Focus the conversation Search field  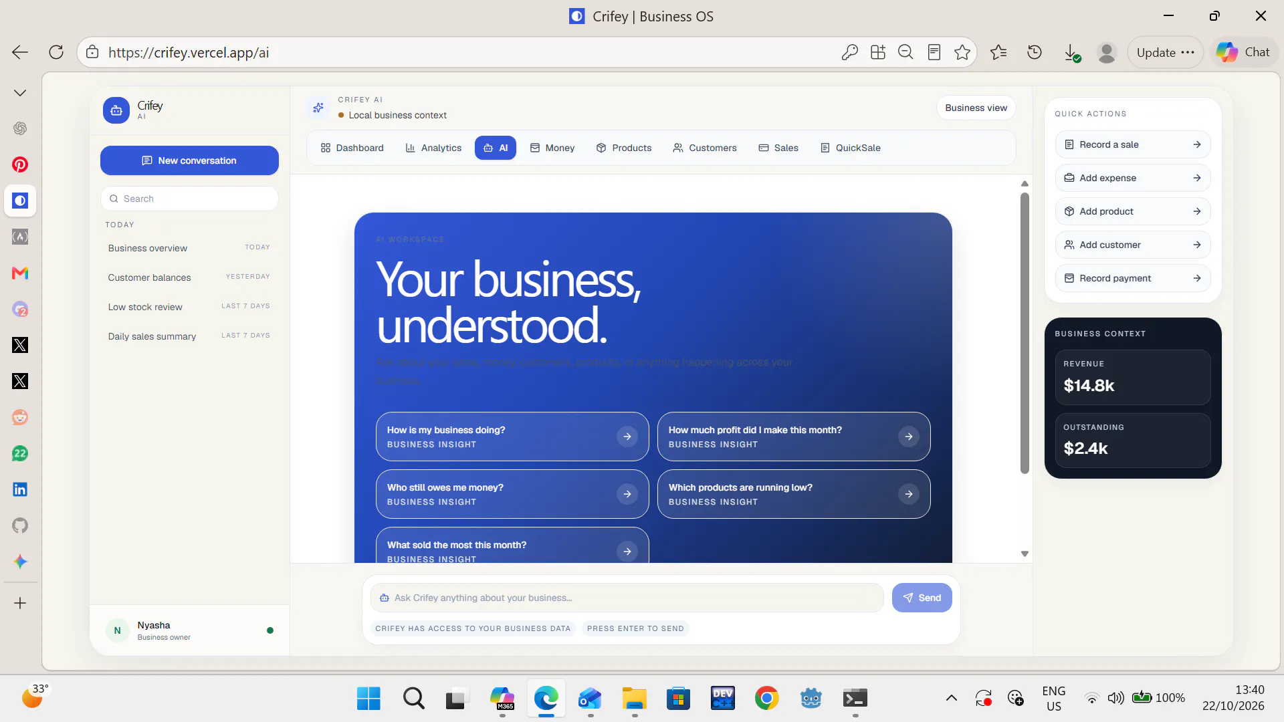click(189, 199)
